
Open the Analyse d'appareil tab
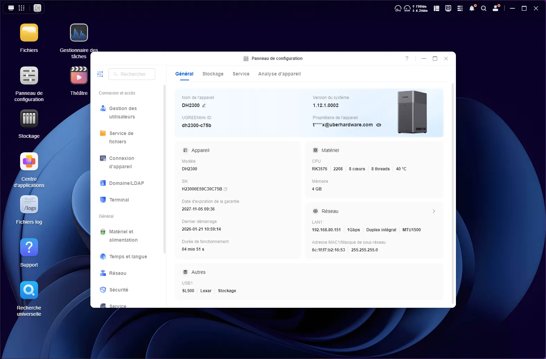click(x=279, y=74)
